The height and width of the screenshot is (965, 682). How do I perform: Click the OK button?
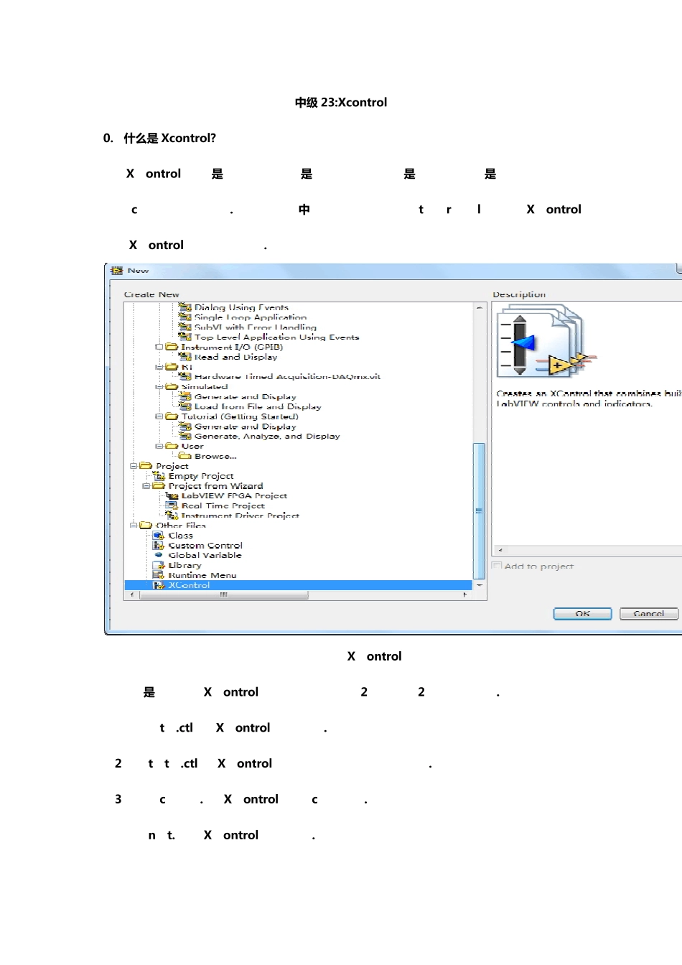click(582, 613)
